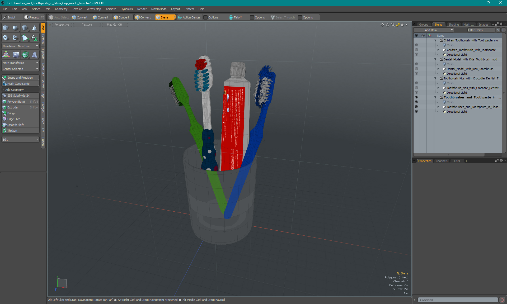Select the checkered cube transform tool
507x304 pixels.
pyautogui.click(x=25, y=55)
